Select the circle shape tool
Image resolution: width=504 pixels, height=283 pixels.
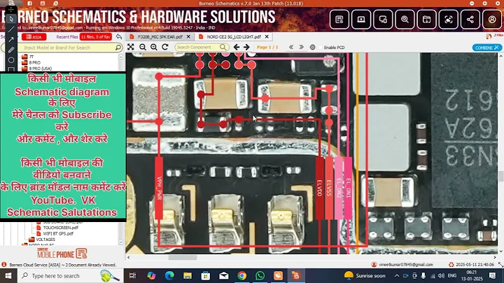[x=11, y=60]
